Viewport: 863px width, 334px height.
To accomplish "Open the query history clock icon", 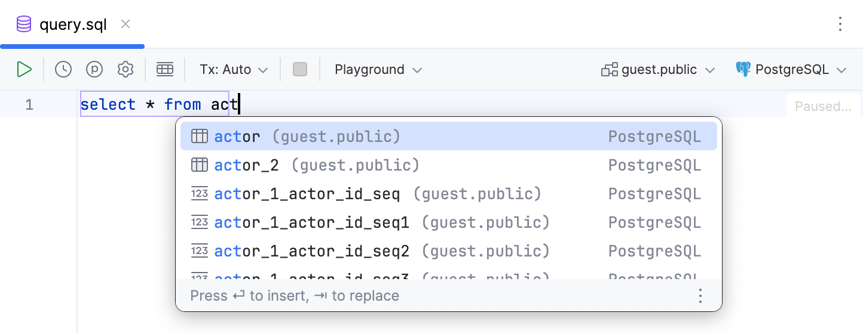I will pyautogui.click(x=63, y=70).
